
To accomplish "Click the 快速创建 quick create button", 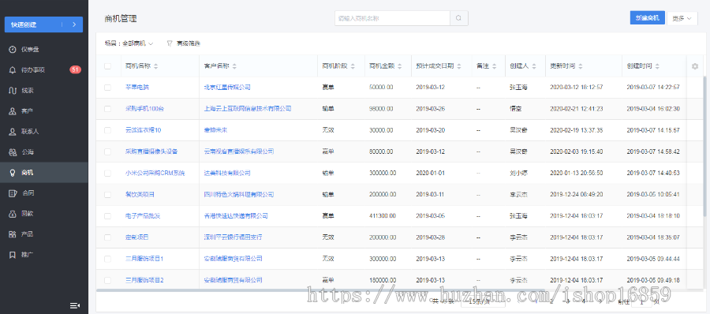I will click(43, 24).
